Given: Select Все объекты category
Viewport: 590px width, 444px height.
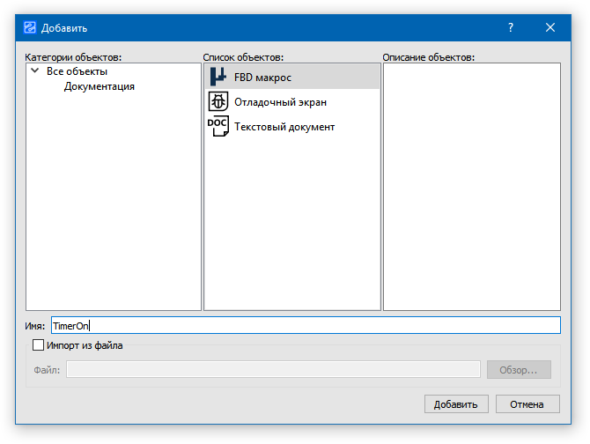Looking at the screenshot, I should click(77, 71).
